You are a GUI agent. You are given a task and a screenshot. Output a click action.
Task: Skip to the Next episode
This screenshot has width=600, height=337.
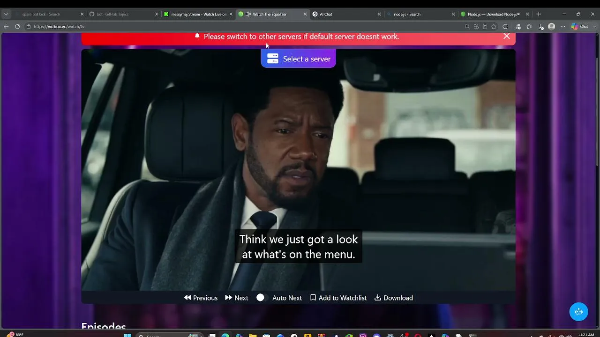point(237,298)
